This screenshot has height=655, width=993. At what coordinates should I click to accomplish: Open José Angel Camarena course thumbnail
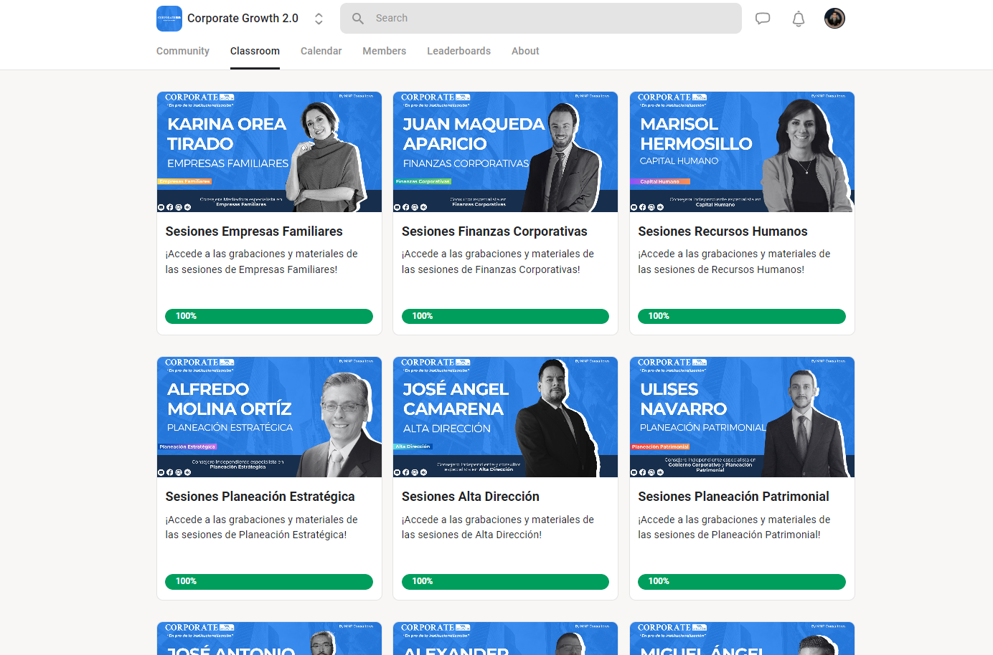coord(505,417)
